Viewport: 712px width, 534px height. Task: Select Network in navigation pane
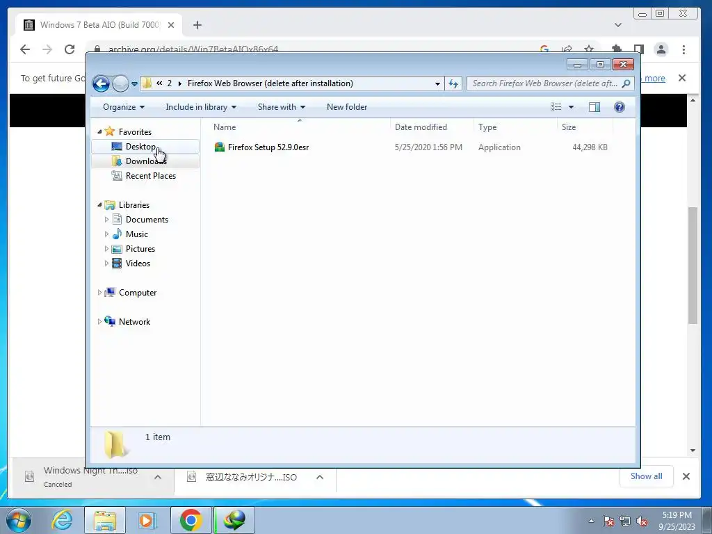(134, 321)
